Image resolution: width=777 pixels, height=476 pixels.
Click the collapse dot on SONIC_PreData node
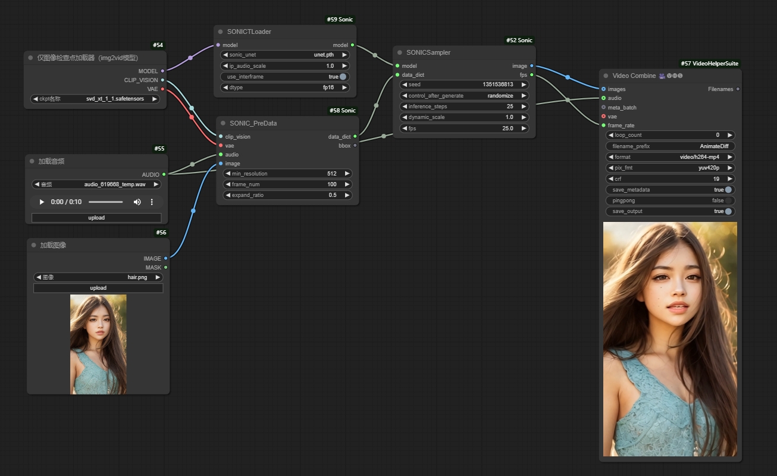pyautogui.click(x=224, y=123)
